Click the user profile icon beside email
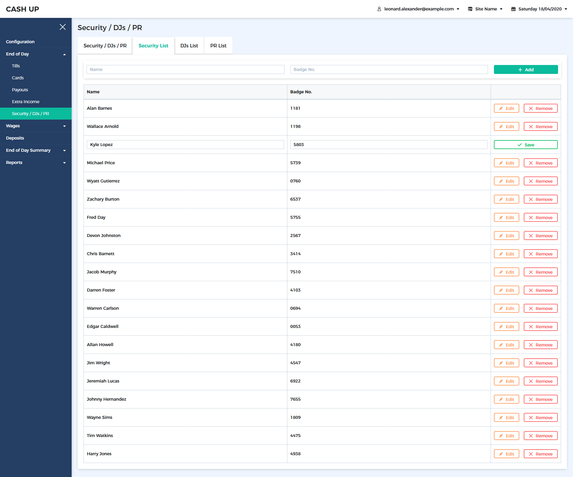Image resolution: width=573 pixels, height=477 pixels. (x=379, y=9)
